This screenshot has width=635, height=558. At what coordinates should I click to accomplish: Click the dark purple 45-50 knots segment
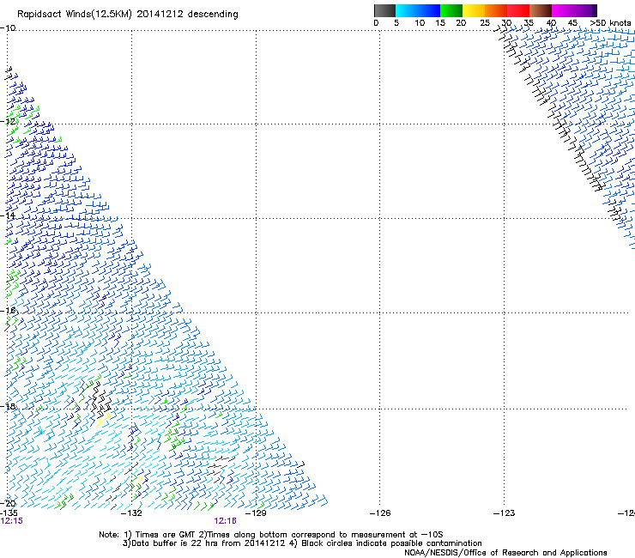point(585,10)
